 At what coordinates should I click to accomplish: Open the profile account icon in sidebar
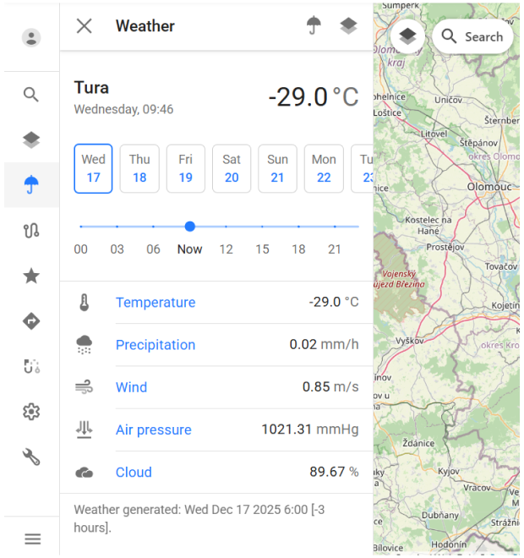31,37
